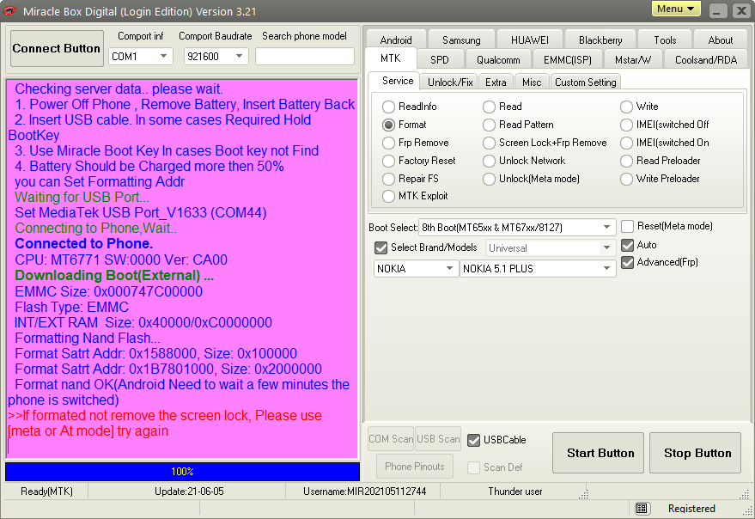This screenshot has width=755, height=519.
Task: Open the Unlock/Fix sub-tab
Action: coord(450,82)
